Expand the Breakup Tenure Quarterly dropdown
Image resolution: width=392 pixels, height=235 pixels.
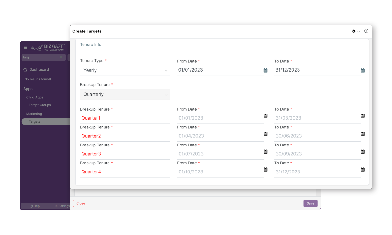(x=125, y=95)
